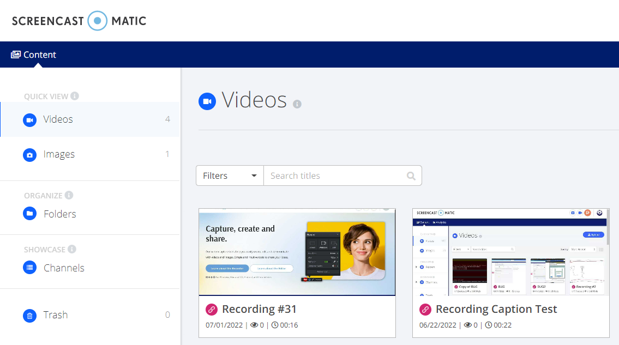This screenshot has width=619, height=345.
Task: Click the search magnifier icon
Action: (411, 176)
